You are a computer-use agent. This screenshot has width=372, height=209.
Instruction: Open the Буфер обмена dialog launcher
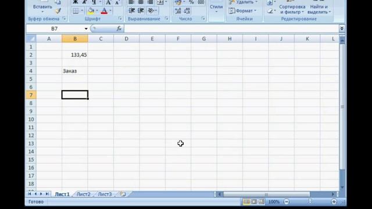(x=64, y=19)
